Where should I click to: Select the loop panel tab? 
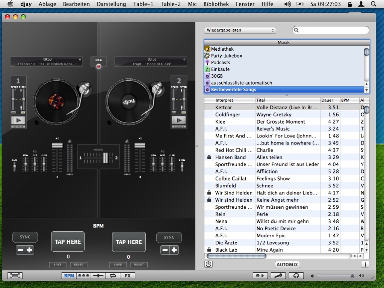(x=113, y=276)
